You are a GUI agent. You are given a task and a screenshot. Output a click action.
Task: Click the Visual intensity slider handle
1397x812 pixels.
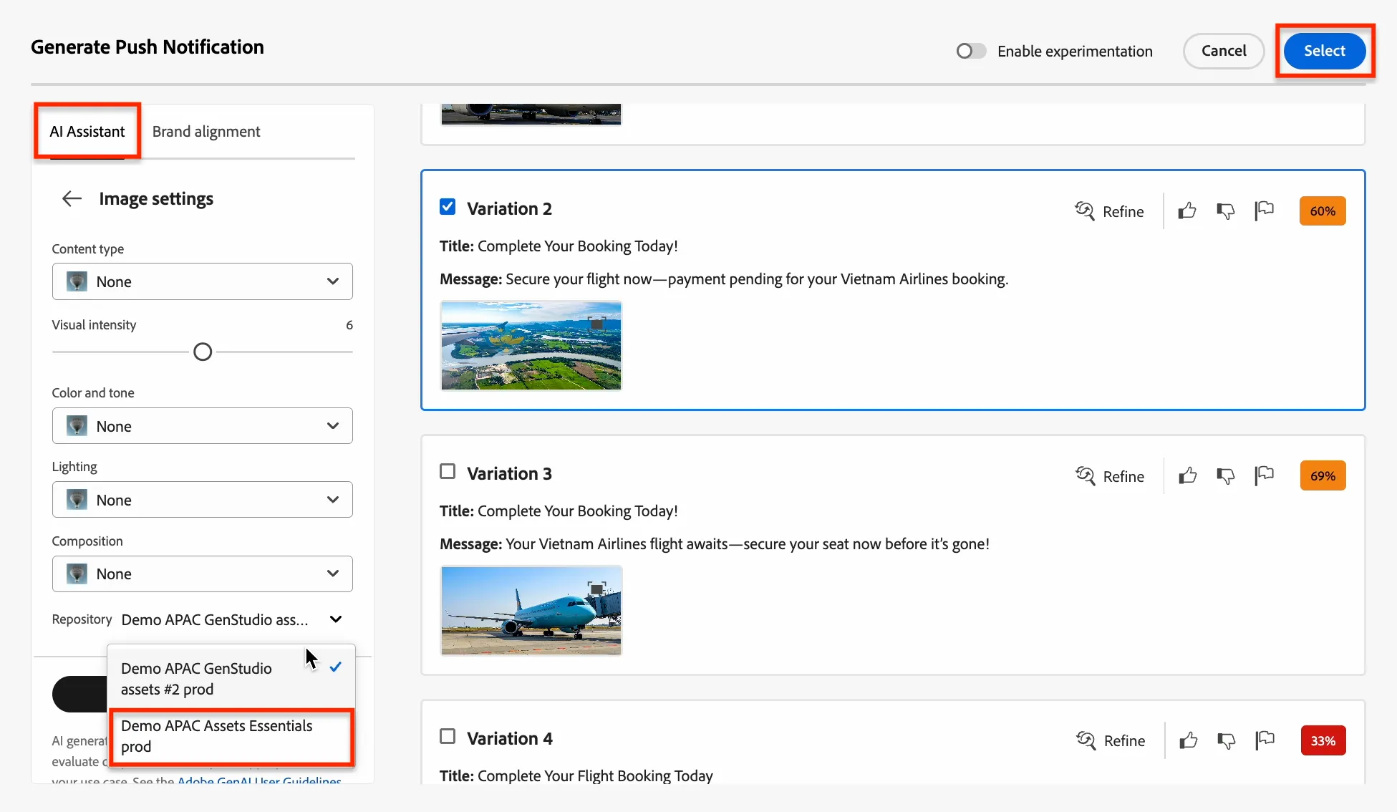coord(203,352)
